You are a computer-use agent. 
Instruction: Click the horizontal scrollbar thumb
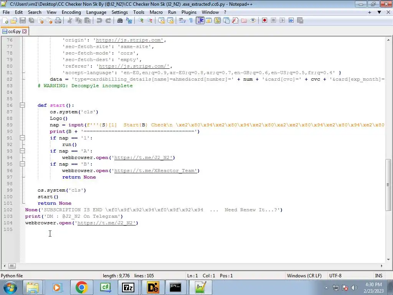[x=12, y=266]
